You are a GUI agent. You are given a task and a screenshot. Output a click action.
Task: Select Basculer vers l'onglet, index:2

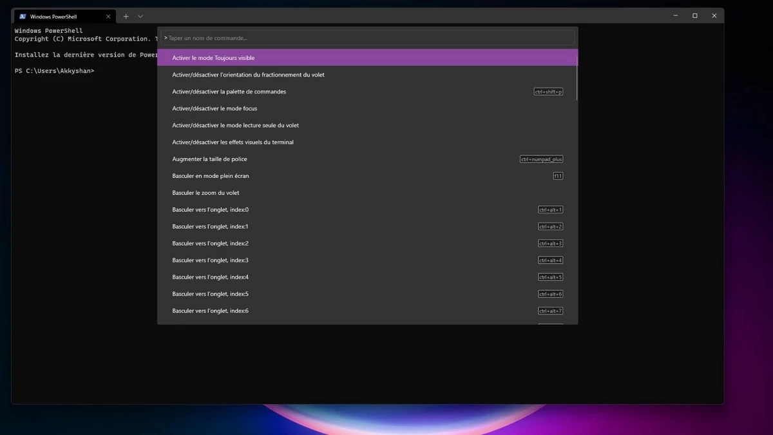(x=367, y=244)
